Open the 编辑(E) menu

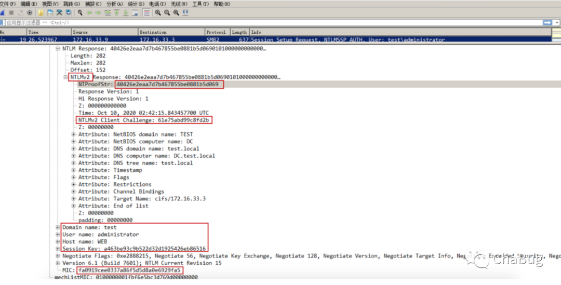[29, 4]
